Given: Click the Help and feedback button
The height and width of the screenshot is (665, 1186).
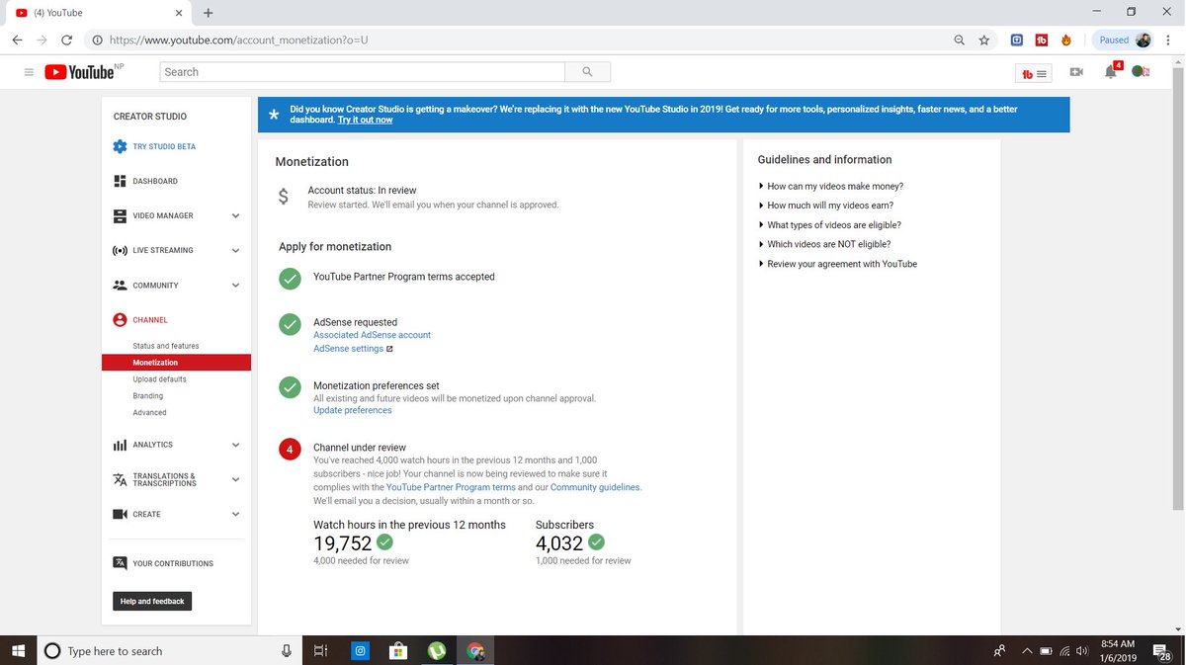Looking at the screenshot, I should 152,601.
